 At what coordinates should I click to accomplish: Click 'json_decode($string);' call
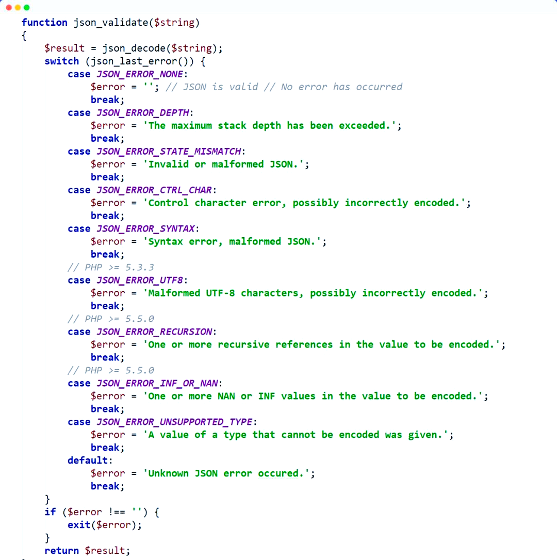(162, 48)
